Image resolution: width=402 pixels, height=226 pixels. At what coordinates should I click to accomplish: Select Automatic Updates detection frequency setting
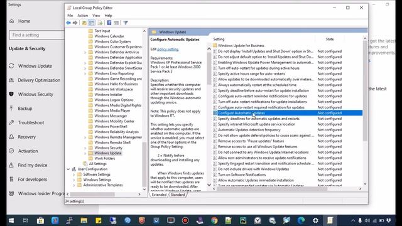pyautogui.click(x=249, y=130)
